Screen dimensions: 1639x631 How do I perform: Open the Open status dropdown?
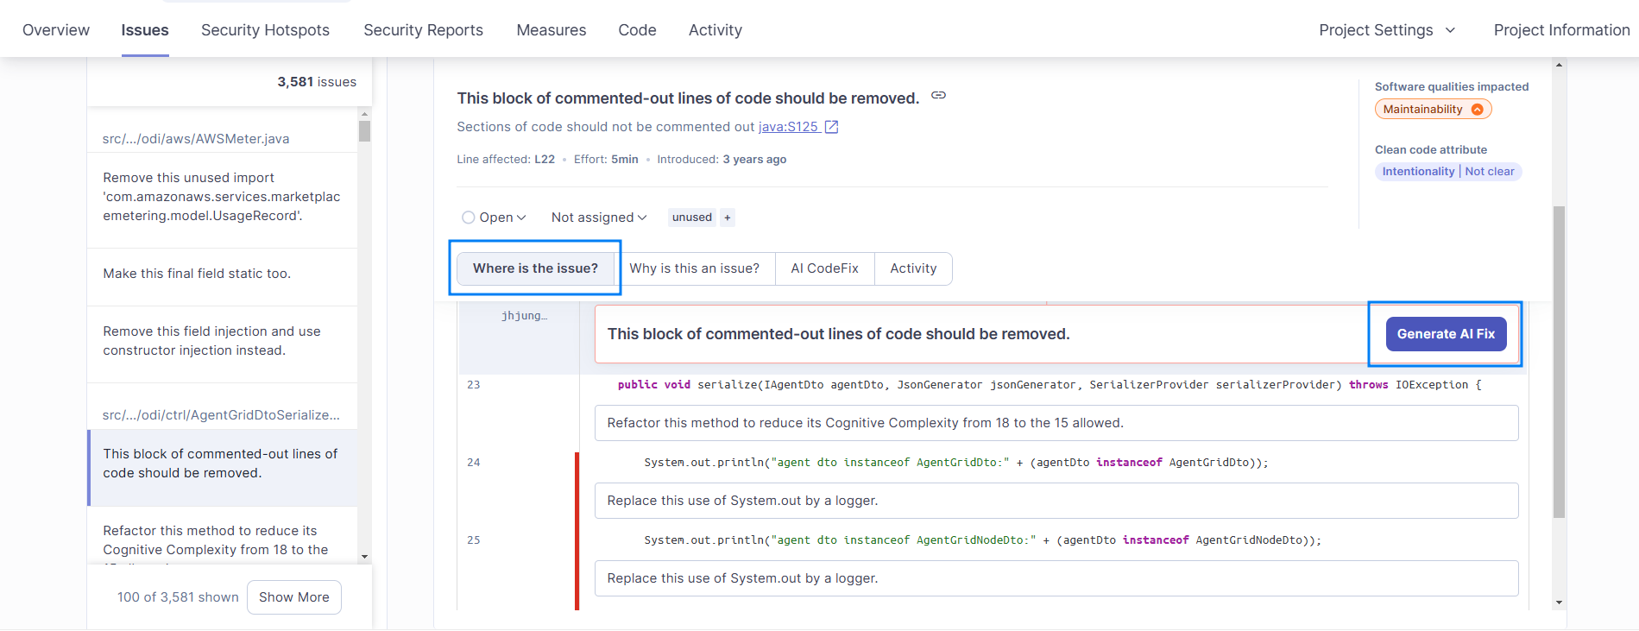click(x=494, y=218)
